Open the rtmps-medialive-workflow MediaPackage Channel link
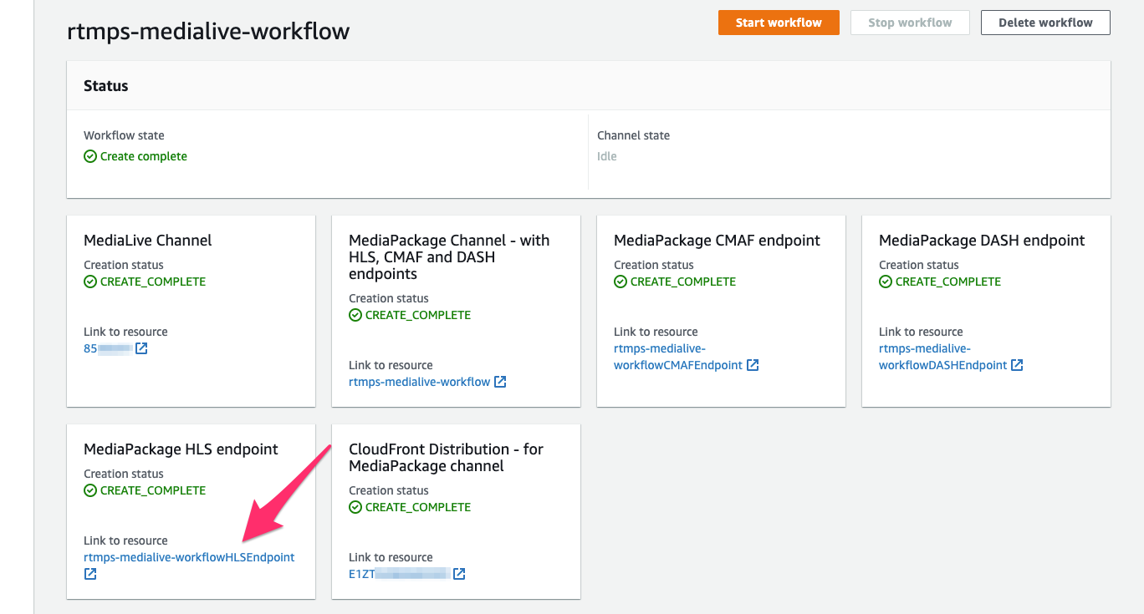Viewport: 1144px width, 614px height. click(419, 382)
